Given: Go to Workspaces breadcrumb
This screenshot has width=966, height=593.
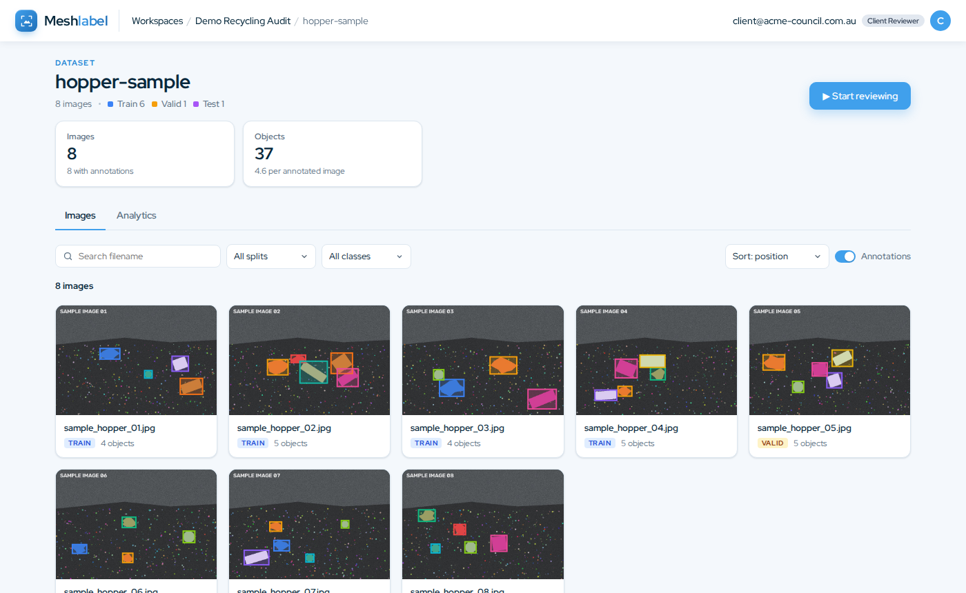Looking at the screenshot, I should [x=157, y=21].
